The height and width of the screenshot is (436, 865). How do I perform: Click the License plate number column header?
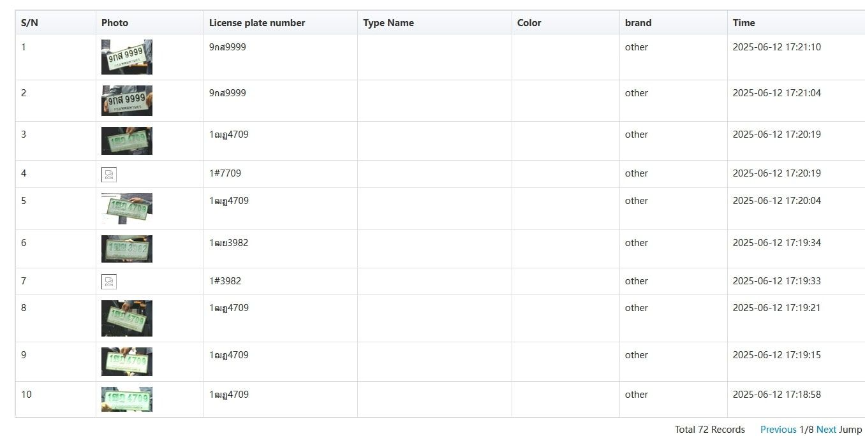click(x=257, y=23)
